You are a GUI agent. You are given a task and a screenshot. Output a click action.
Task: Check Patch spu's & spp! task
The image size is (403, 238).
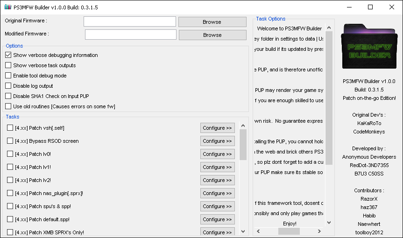pyautogui.click(x=10, y=206)
